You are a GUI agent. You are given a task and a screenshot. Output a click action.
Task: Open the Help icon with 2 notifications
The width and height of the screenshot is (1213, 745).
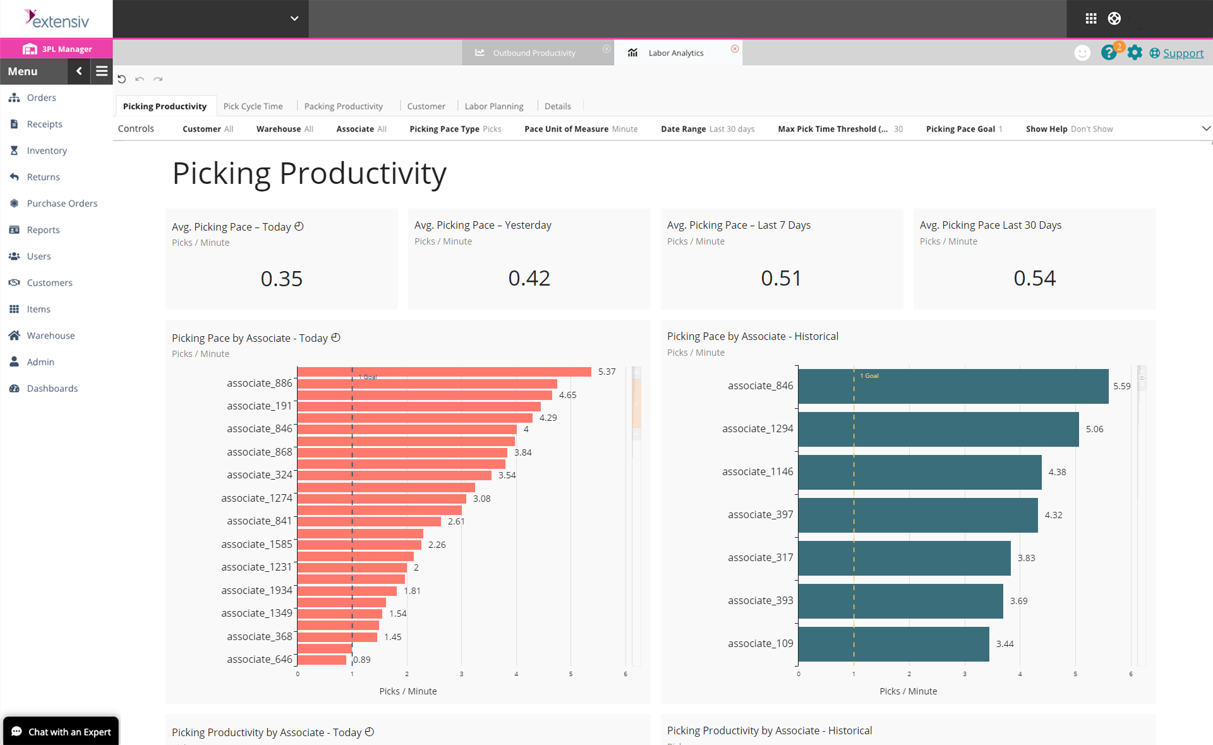[x=1109, y=52]
